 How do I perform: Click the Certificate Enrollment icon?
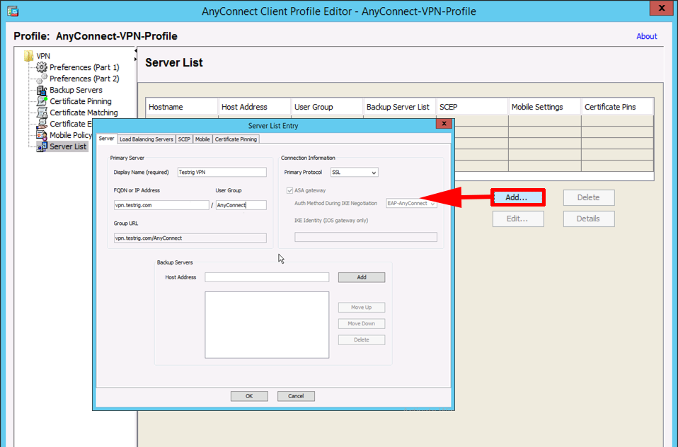(42, 124)
